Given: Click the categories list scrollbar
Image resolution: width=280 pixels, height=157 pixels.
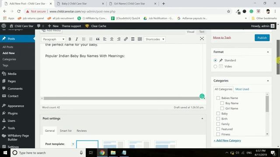Looking at the screenshot, I should (267, 104).
